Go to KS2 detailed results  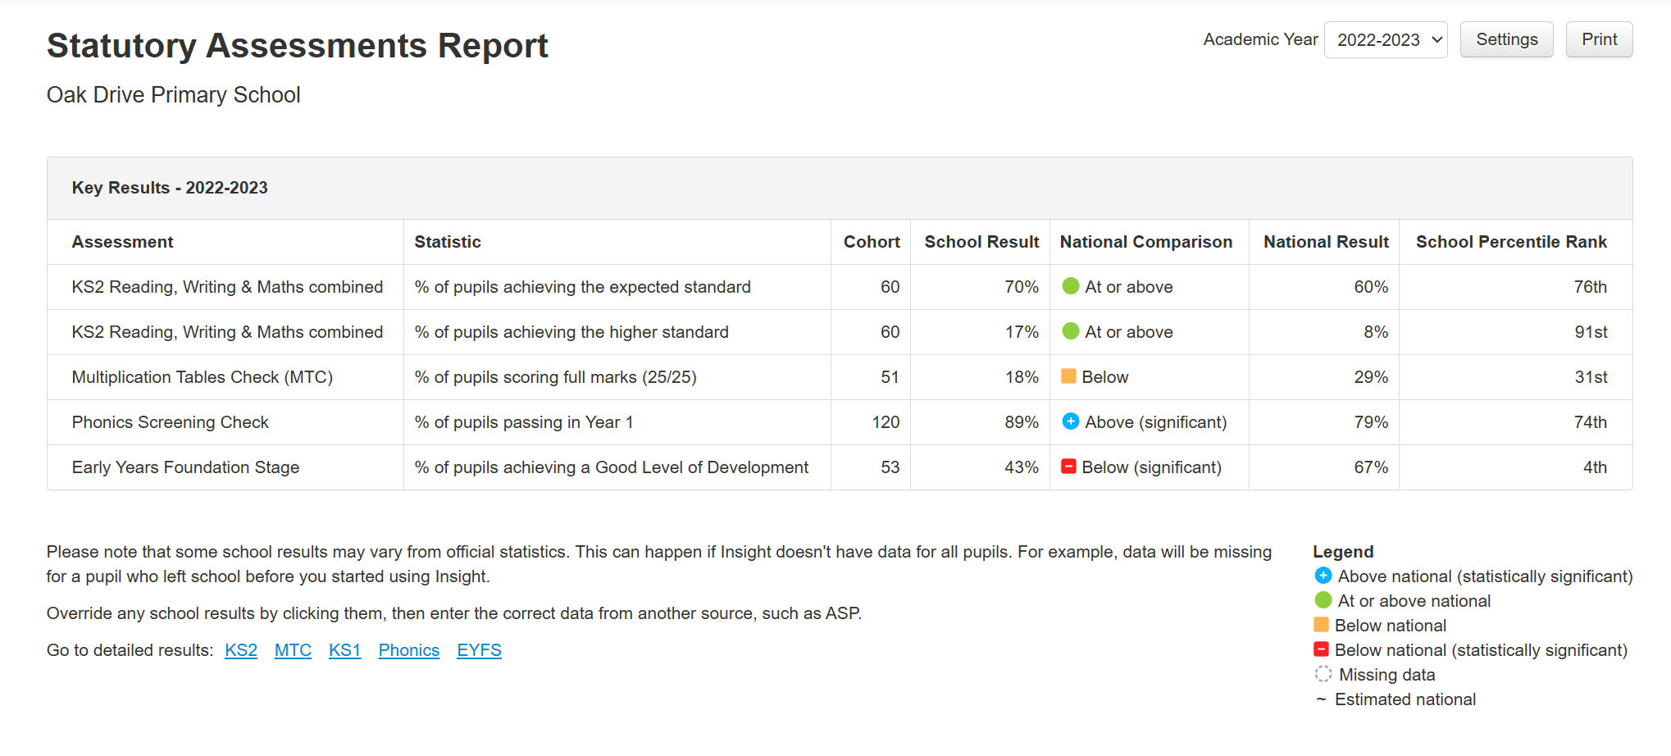click(241, 650)
